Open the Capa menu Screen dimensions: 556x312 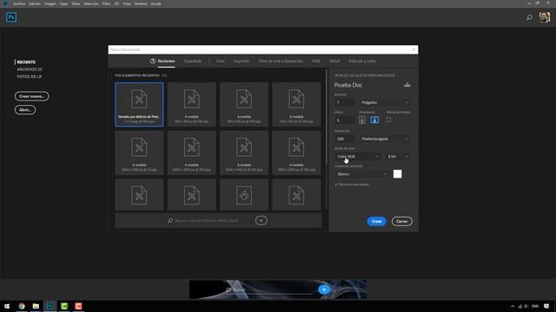coord(63,3)
